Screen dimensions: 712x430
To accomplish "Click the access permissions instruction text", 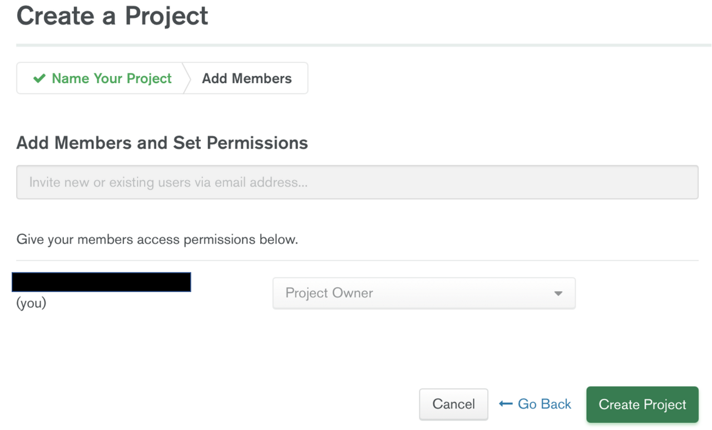I will (157, 240).
